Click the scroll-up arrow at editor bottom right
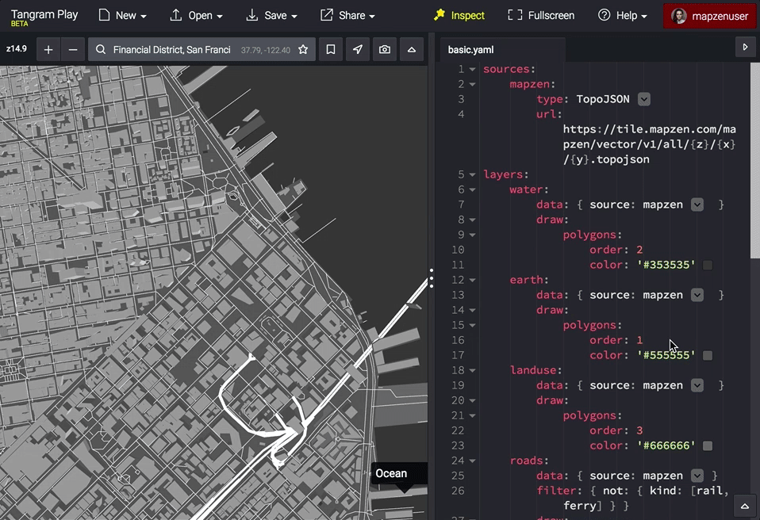 coord(745,507)
